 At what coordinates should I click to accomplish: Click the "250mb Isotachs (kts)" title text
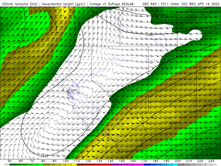pyautogui.click(x=20, y=4)
